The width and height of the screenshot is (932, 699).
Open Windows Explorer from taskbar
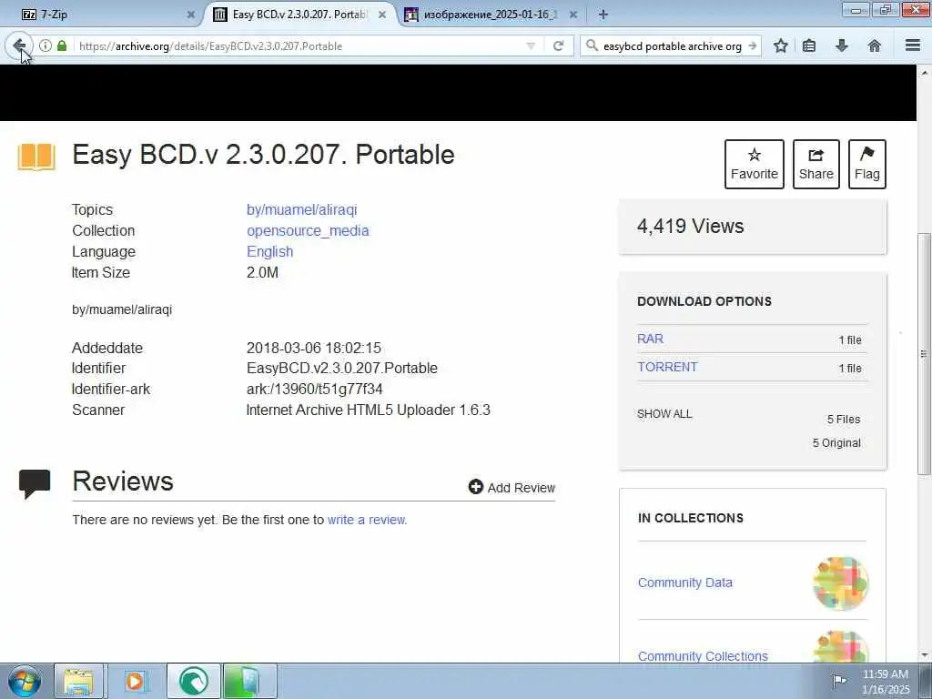coord(78,681)
